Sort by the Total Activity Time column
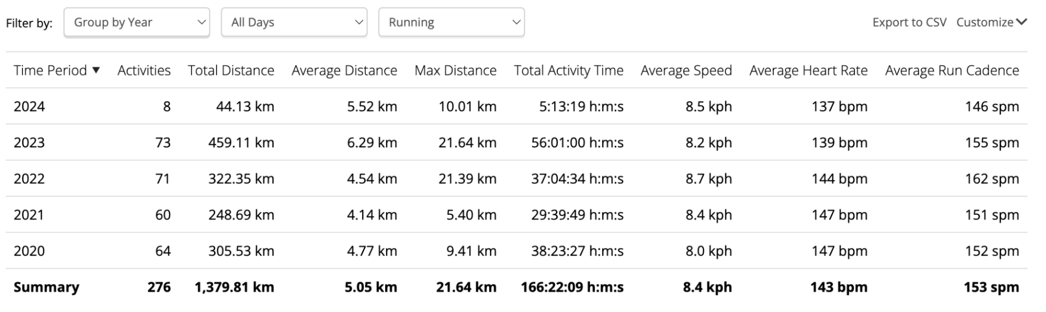 pos(568,71)
